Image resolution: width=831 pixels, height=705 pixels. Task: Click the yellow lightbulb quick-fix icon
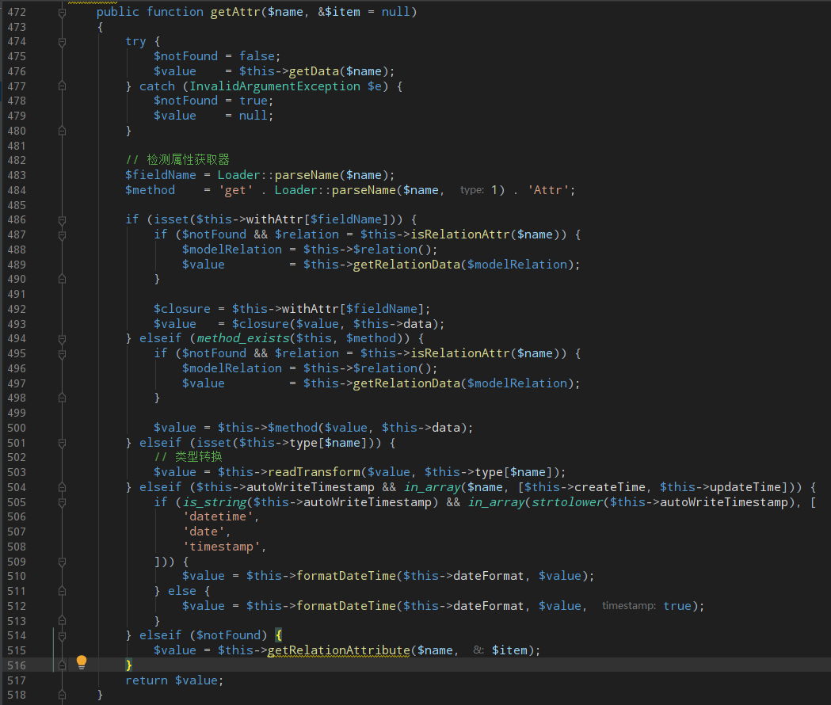81,661
